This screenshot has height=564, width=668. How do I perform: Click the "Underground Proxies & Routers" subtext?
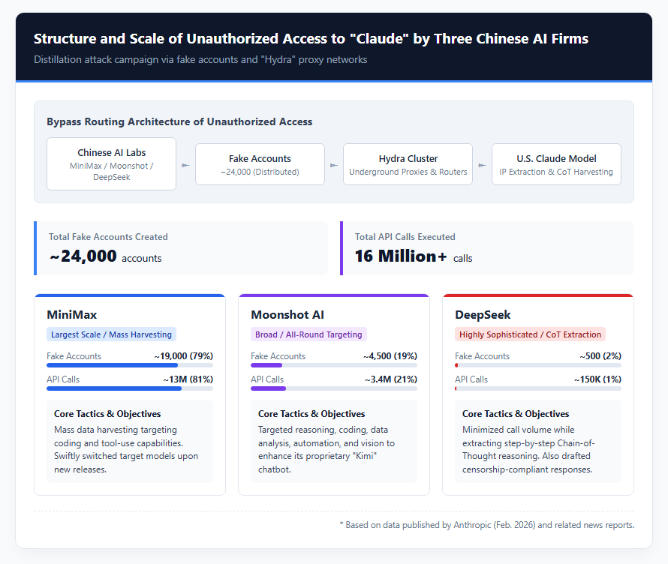coord(408,172)
